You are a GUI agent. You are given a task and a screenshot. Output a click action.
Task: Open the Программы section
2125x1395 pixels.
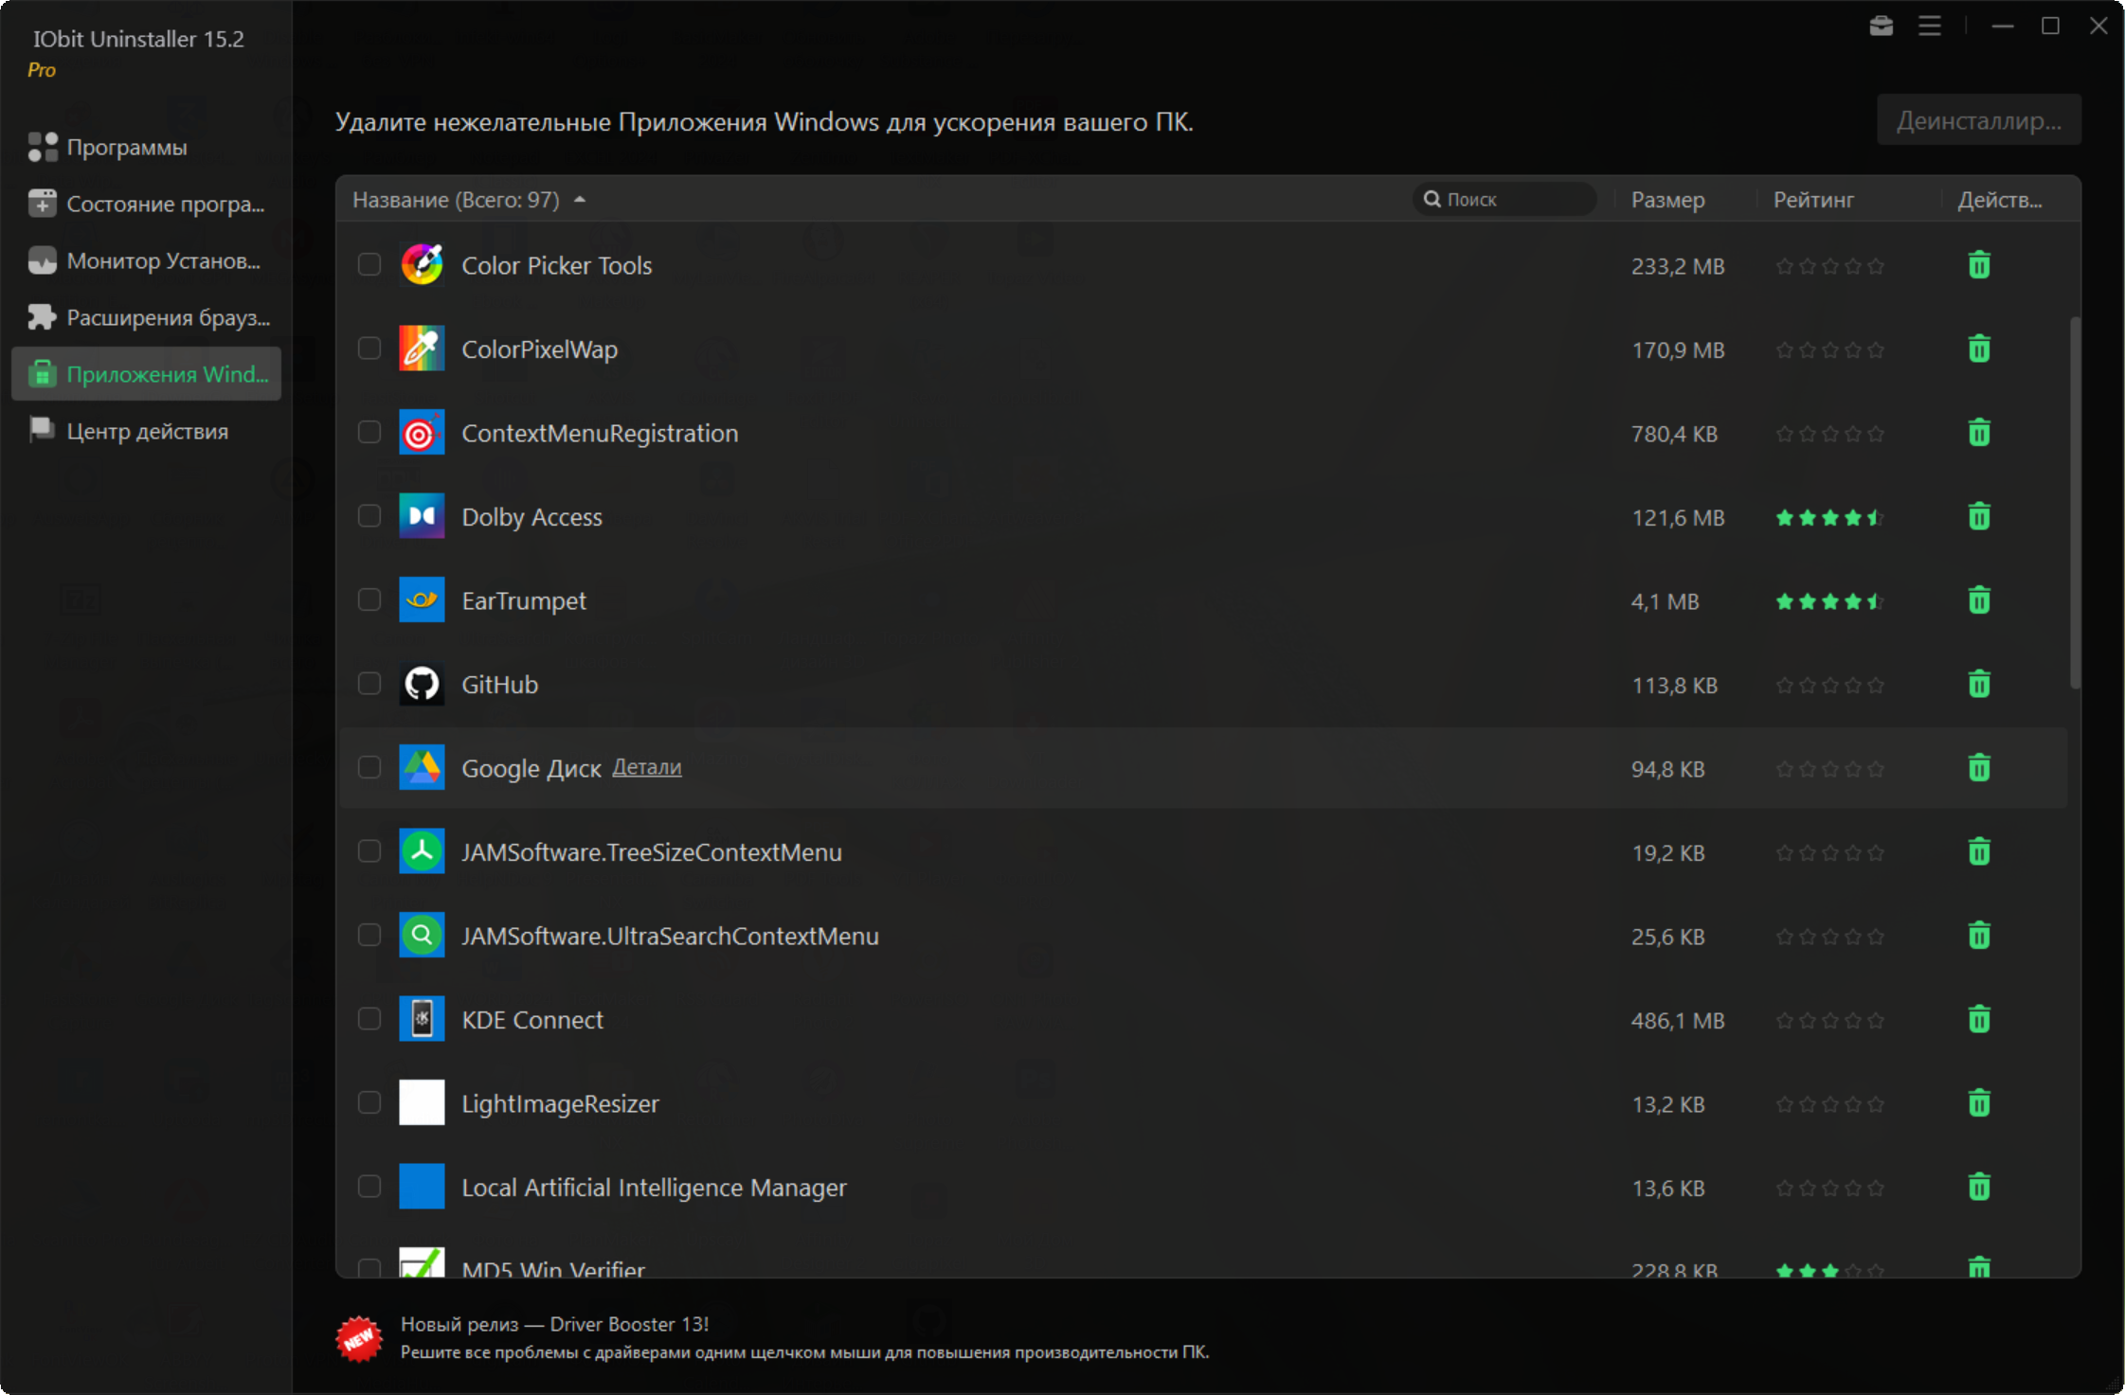pyautogui.click(x=126, y=148)
